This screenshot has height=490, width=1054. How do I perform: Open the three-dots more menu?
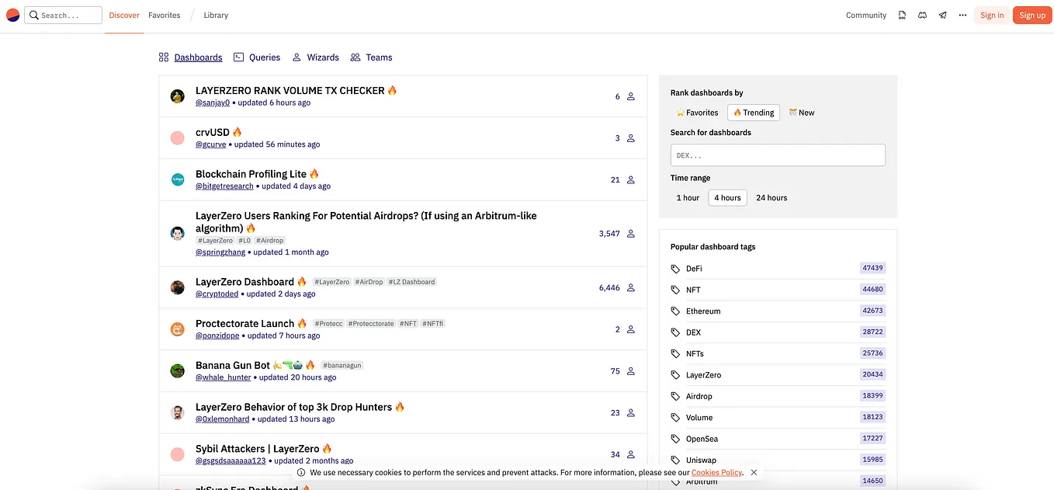tap(962, 15)
